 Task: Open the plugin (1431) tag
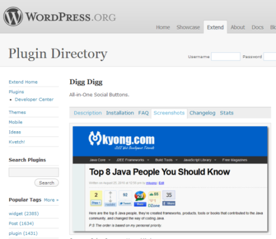pos(23,233)
